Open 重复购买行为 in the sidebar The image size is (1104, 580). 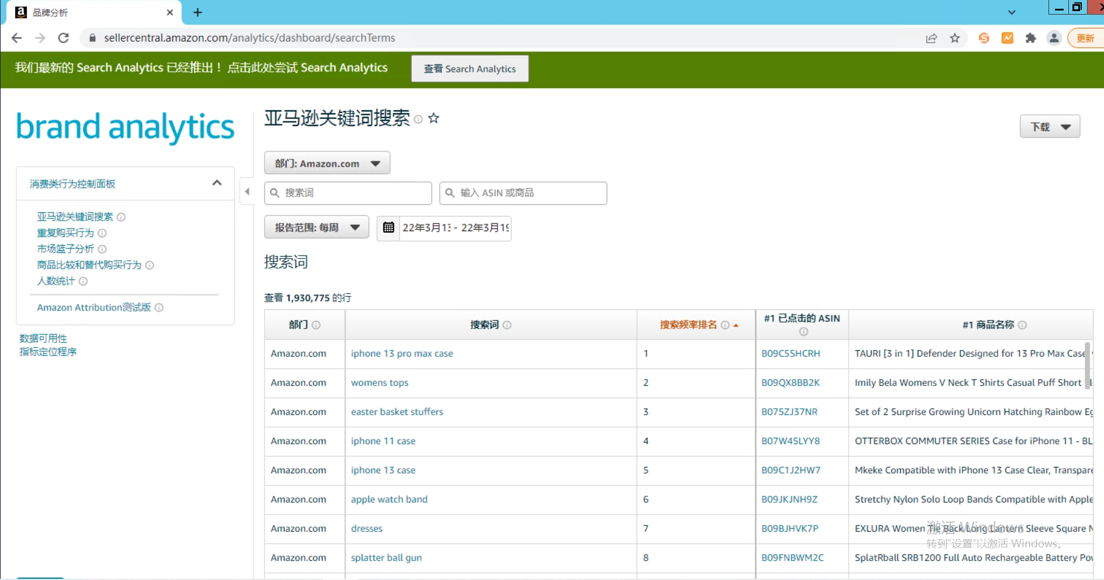(65, 233)
